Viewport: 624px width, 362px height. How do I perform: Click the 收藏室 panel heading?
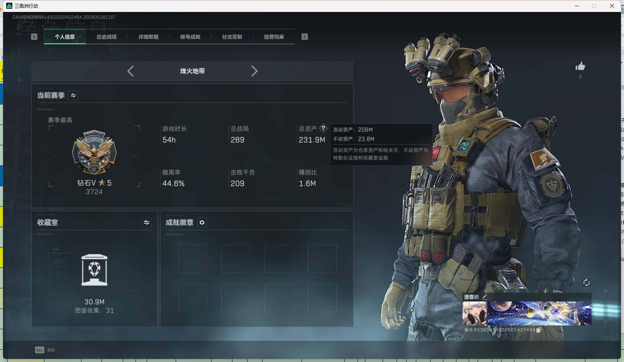(x=47, y=222)
